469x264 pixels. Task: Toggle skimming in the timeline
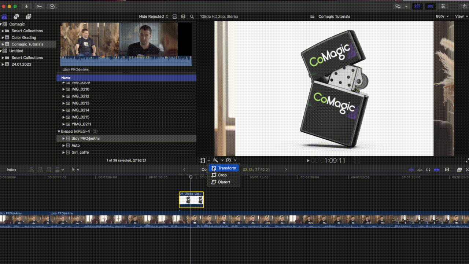click(x=411, y=169)
